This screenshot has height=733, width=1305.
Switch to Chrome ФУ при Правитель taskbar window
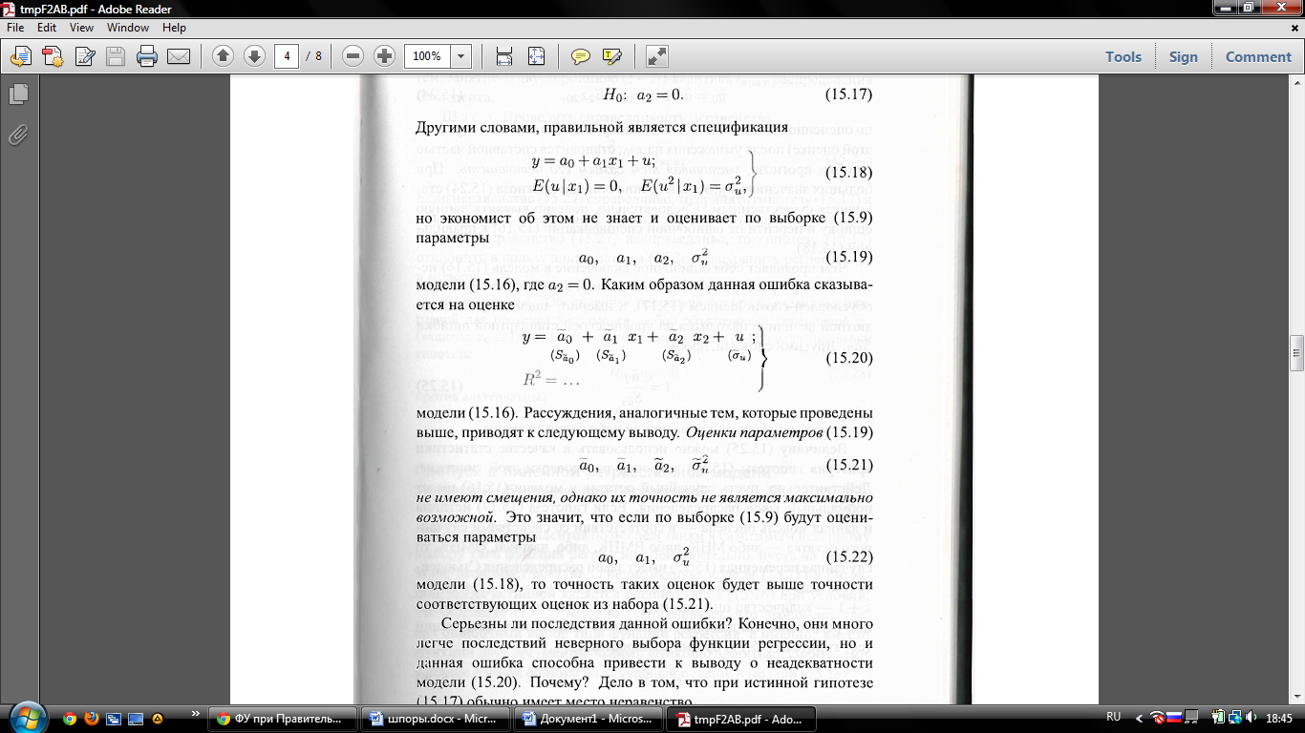point(283,719)
